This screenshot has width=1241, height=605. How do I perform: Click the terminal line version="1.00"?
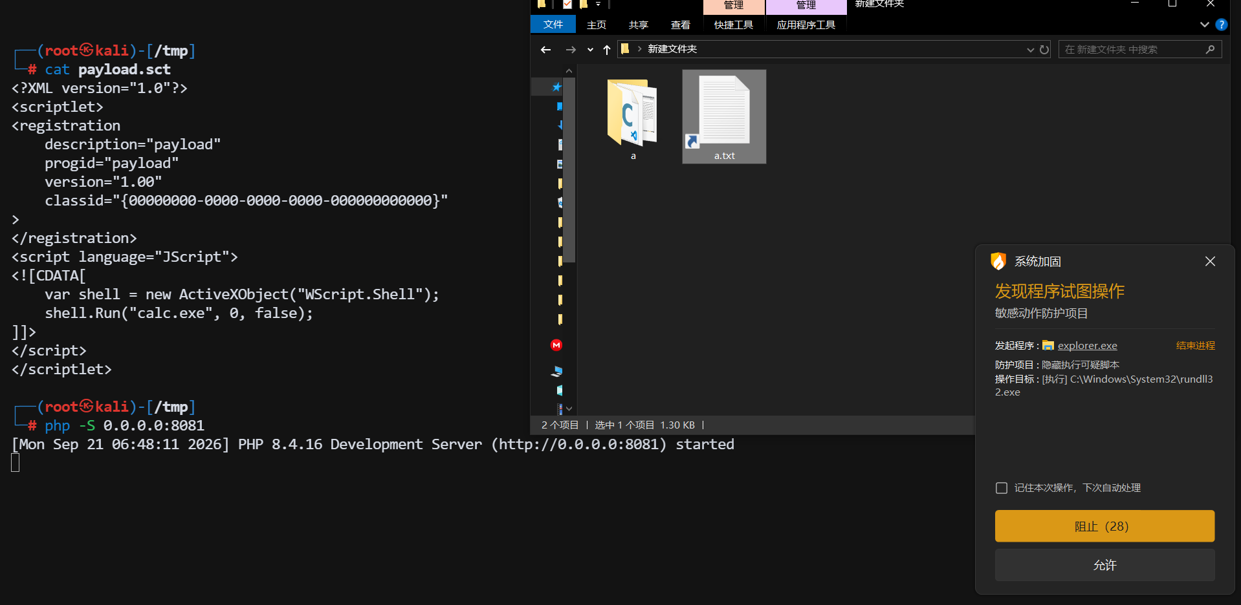coord(103,182)
